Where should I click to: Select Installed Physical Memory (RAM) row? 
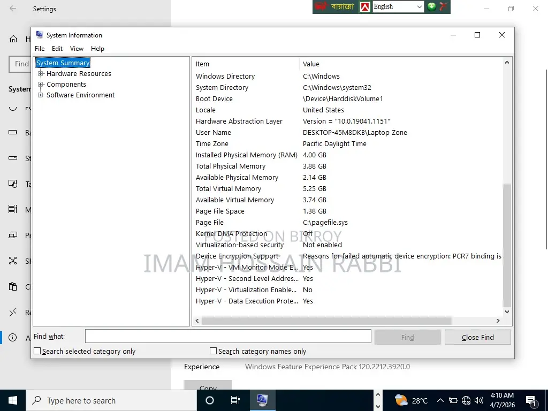tap(347, 155)
